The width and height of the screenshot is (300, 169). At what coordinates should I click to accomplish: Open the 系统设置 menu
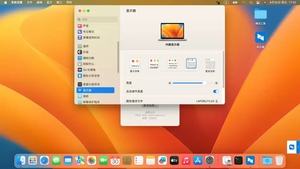[x=17, y=2]
